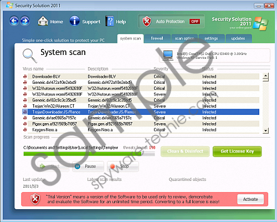
Task: Open the Support link
Action: click(91, 22)
